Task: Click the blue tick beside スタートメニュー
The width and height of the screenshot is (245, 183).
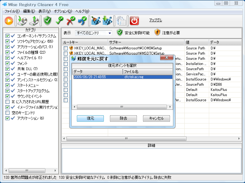Action: point(13,85)
